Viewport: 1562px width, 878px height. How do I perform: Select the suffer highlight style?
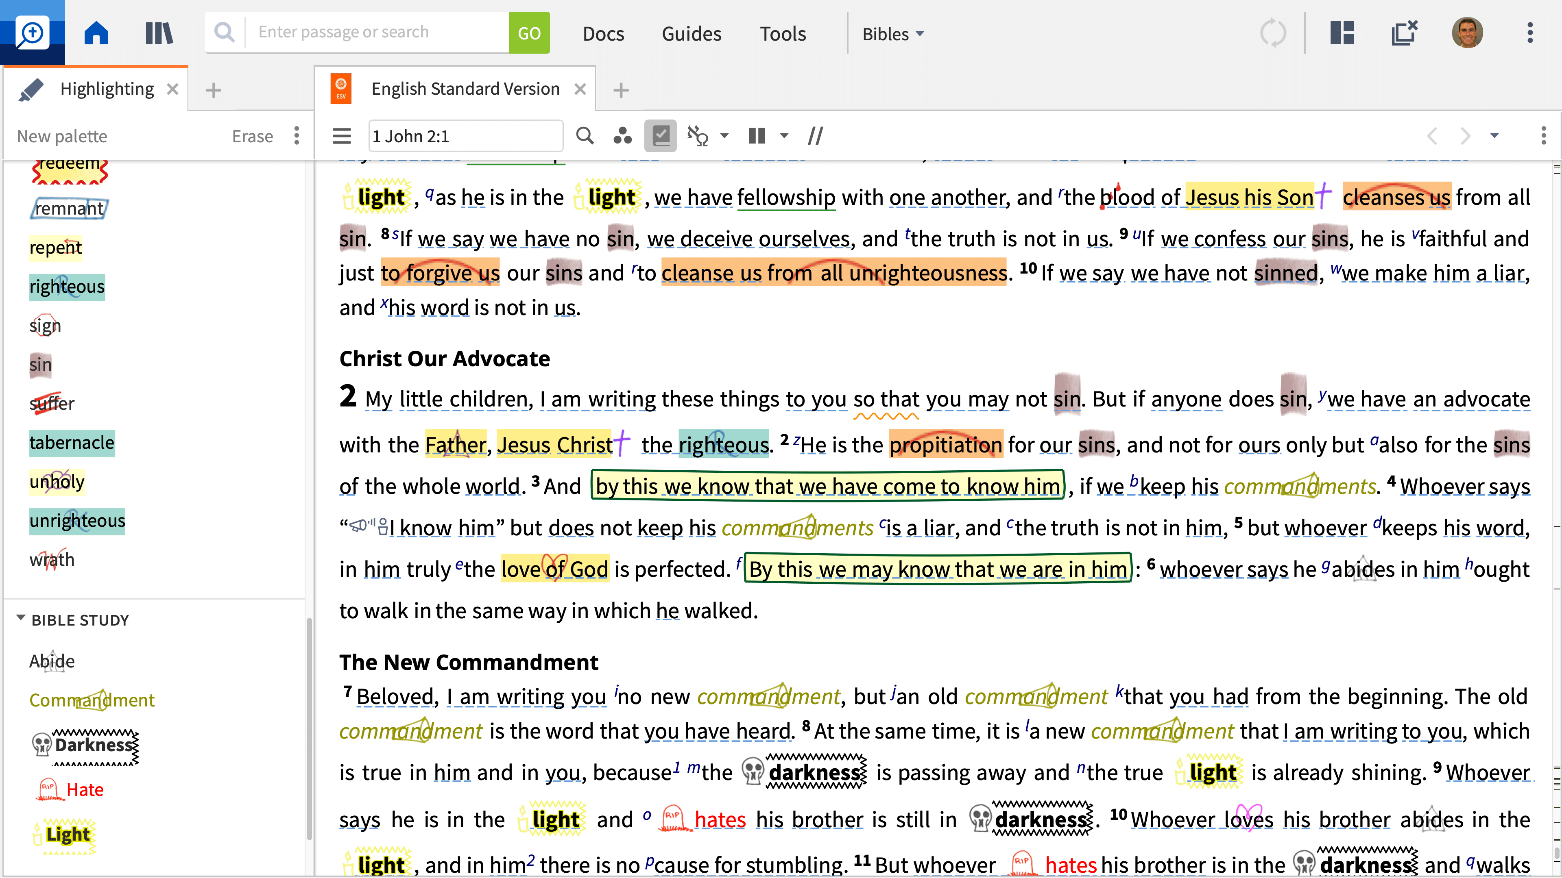point(52,403)
